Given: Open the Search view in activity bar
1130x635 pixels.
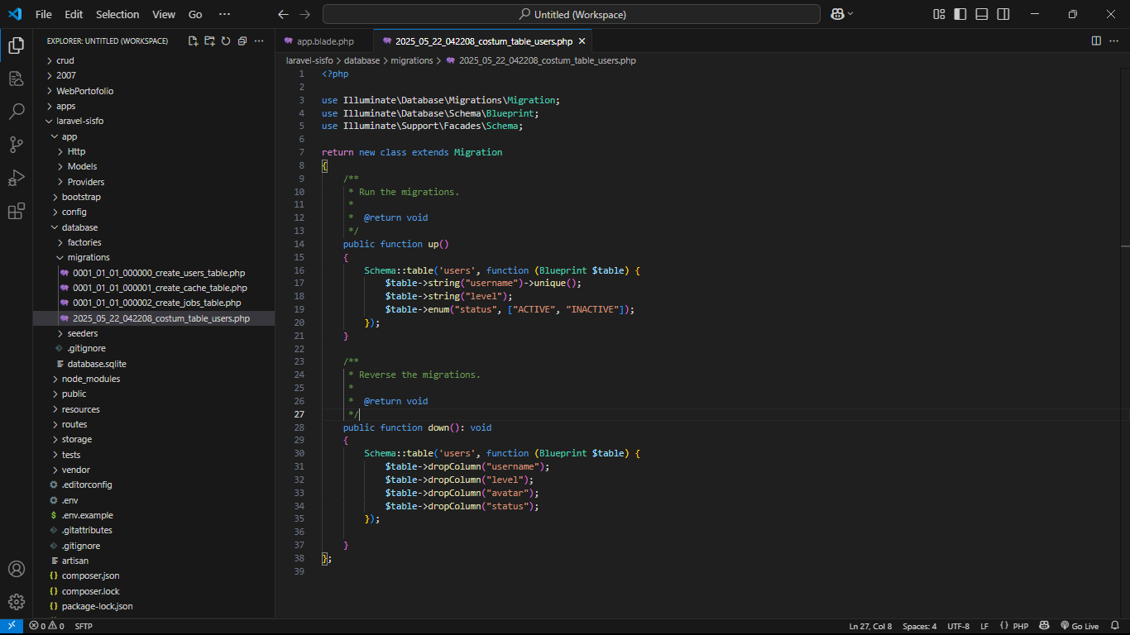Looking at the screenshot, I should click(x=16, y=112).
